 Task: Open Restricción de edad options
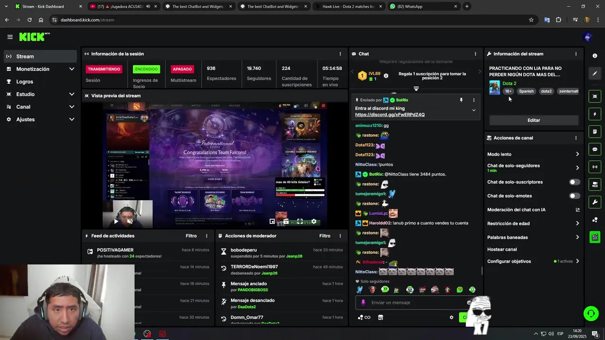534,223
